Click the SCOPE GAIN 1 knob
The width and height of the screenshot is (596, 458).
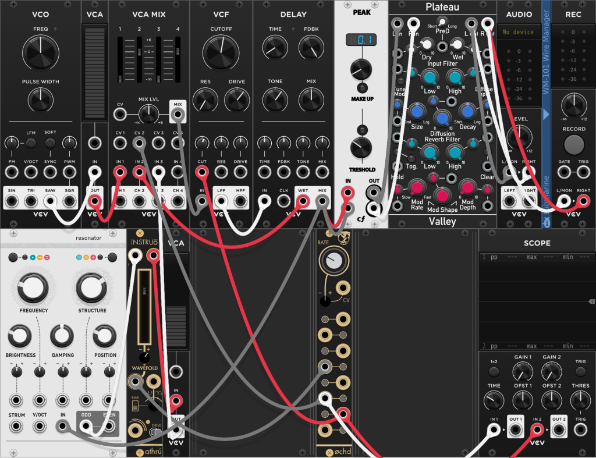pyautogui.click(x=523, y=372)
